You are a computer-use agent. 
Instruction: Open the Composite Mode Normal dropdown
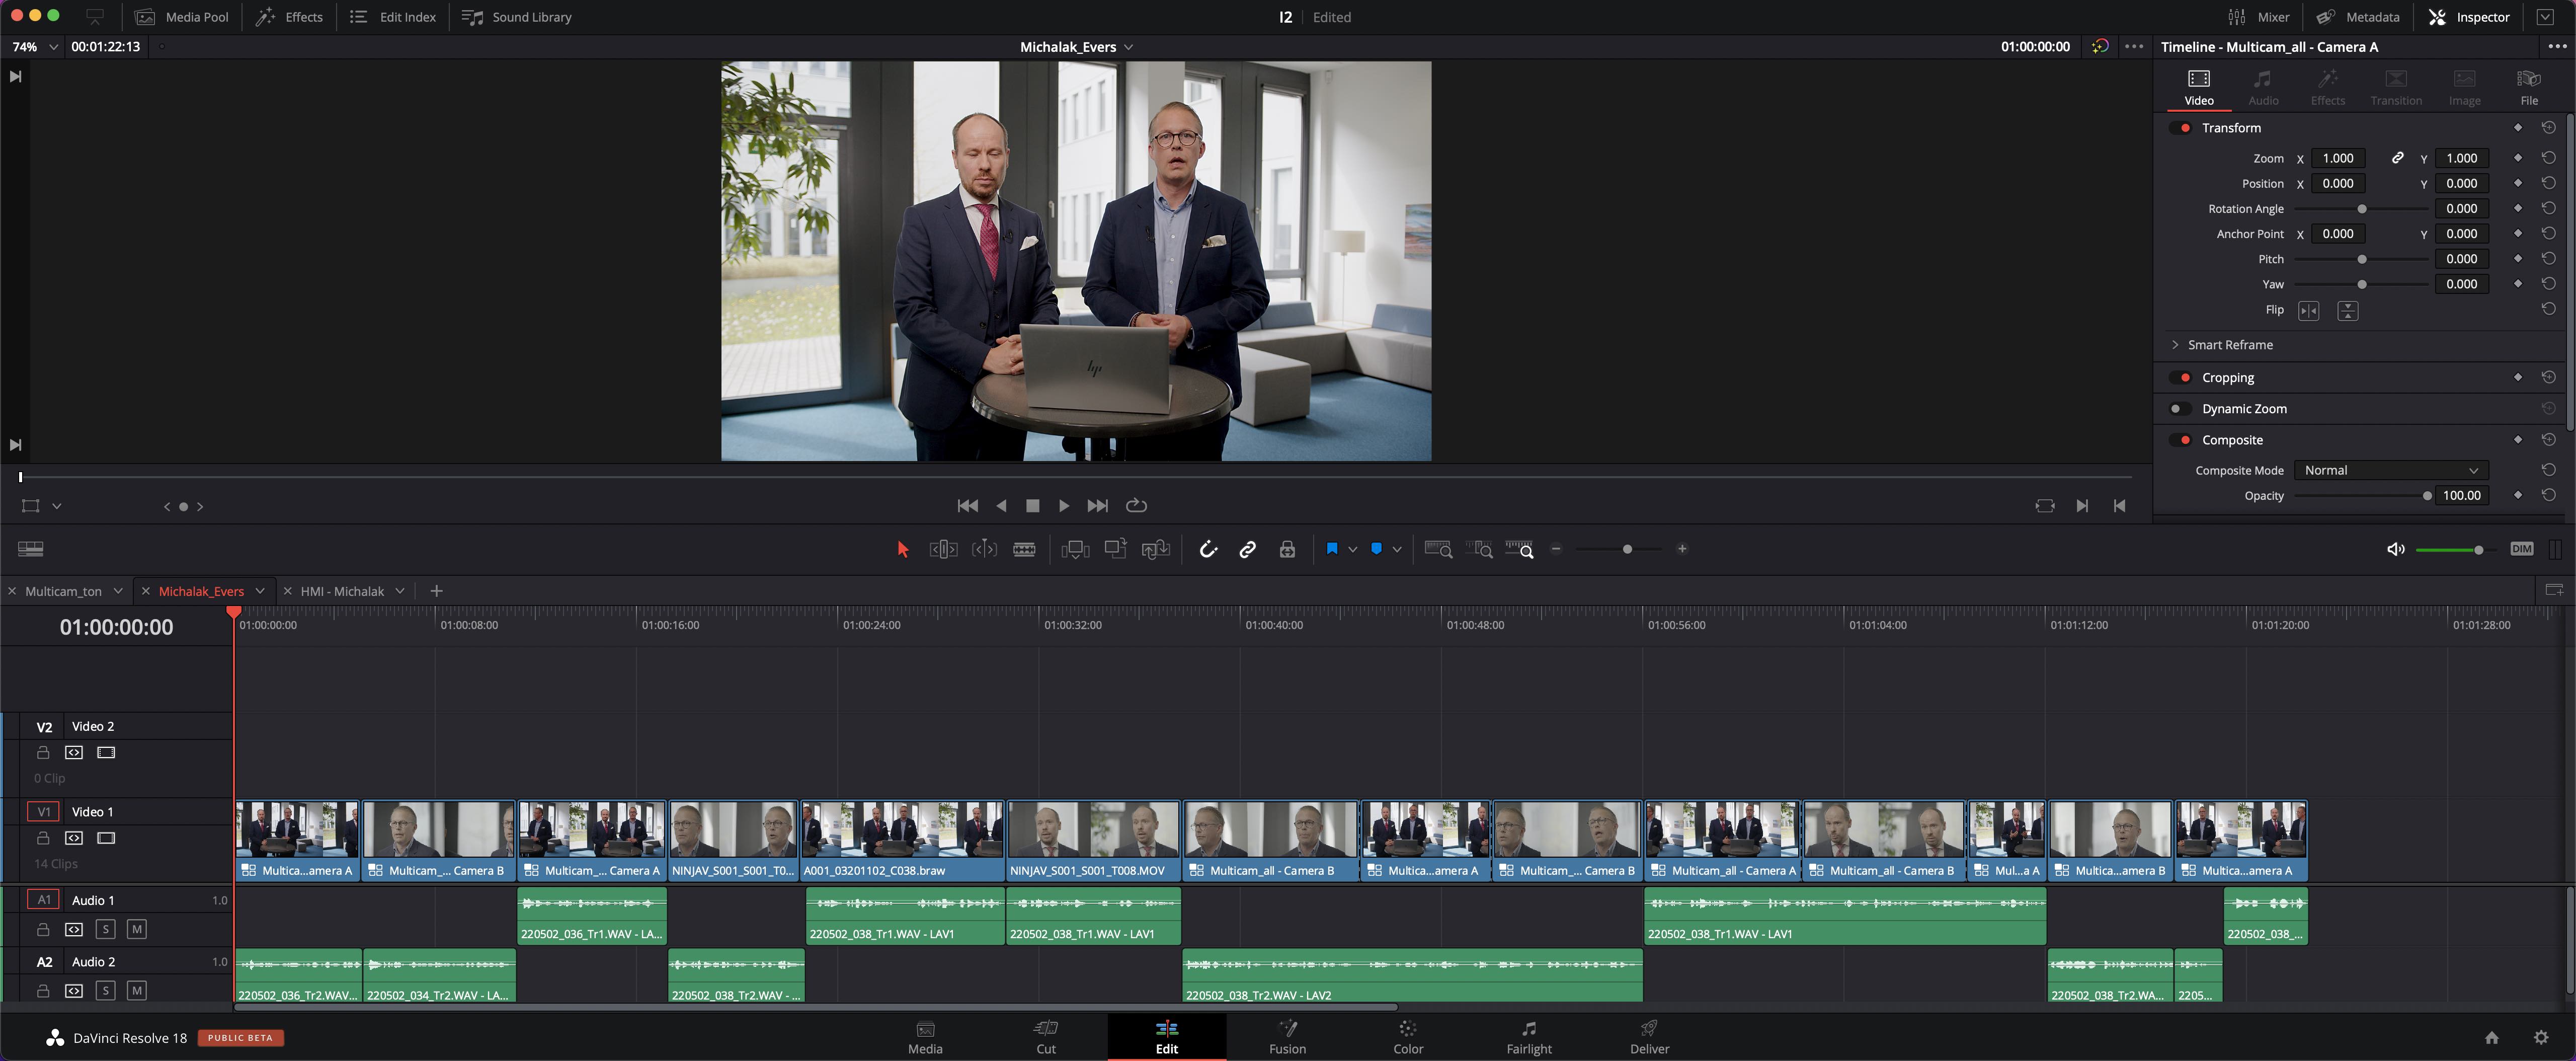2390,470
